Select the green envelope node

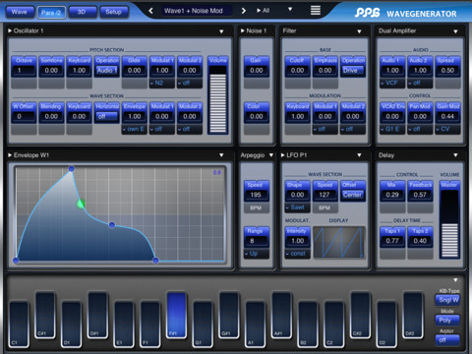pos(81,204)
